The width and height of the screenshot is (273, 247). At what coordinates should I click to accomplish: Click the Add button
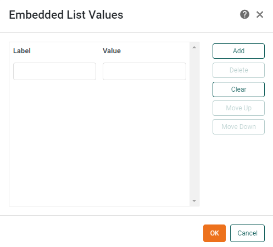(238, 51)
